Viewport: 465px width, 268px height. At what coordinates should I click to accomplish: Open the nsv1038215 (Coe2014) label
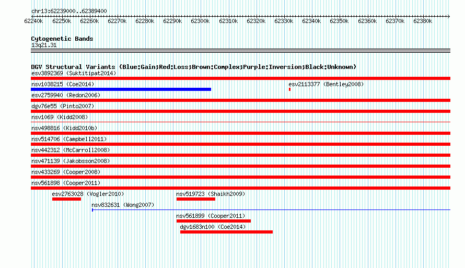coord(63,84)
